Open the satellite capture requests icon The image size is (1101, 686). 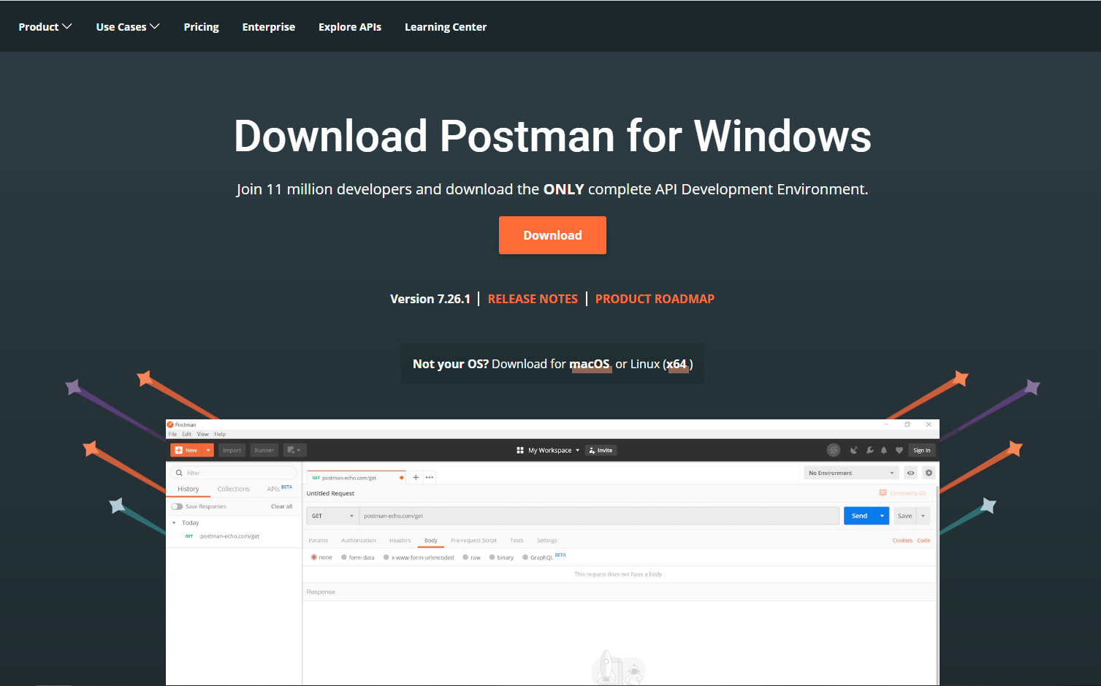click(x=853, y=450)
